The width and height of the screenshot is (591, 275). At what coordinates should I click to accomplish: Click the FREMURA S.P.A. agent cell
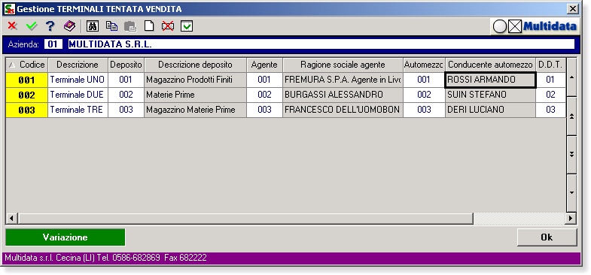coord(343,80)
